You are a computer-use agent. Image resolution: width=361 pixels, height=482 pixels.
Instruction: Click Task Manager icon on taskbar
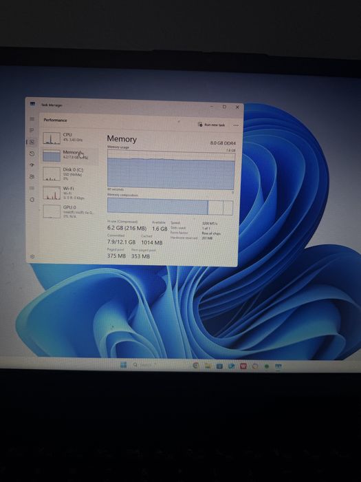pos(278,366)
